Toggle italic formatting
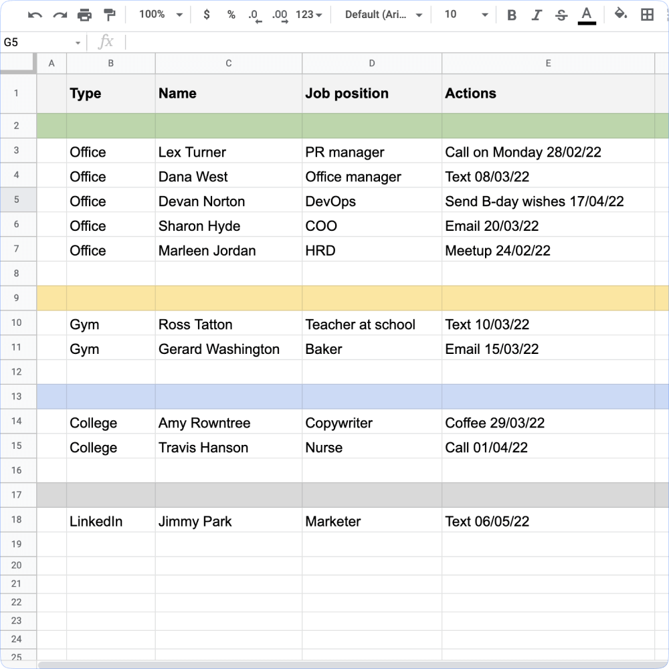The image size is (669, 669). [x=537, y=15]
